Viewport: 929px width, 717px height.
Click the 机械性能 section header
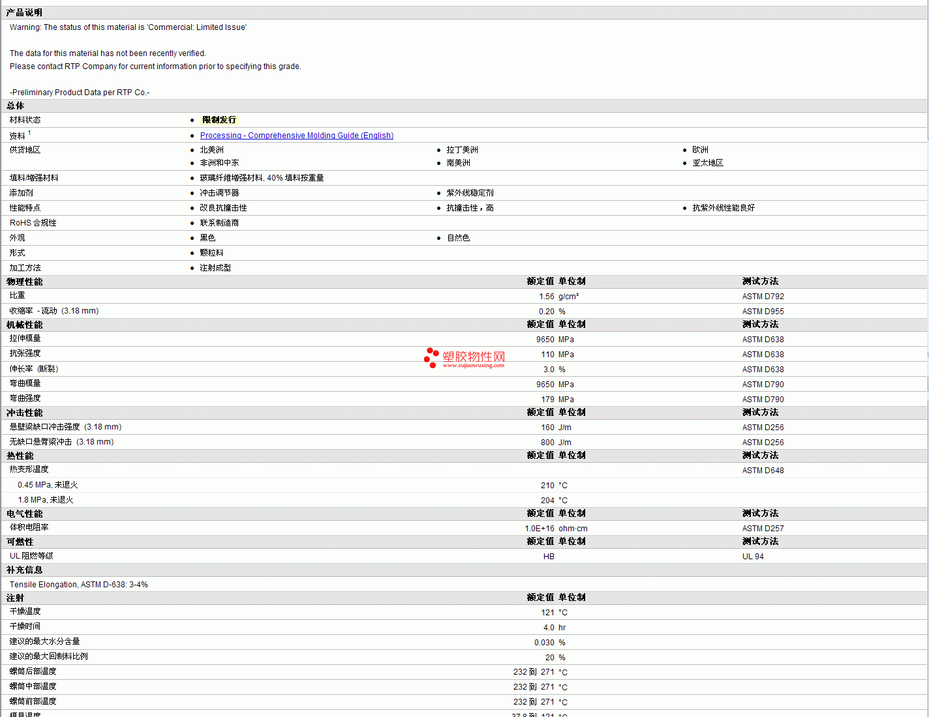[25, 325]
